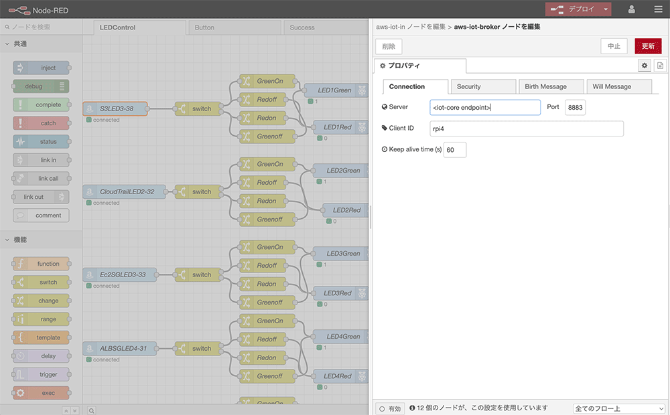Select the comment palette node
This screenshot has height=415, width=670.
click(x=41, y=215)
